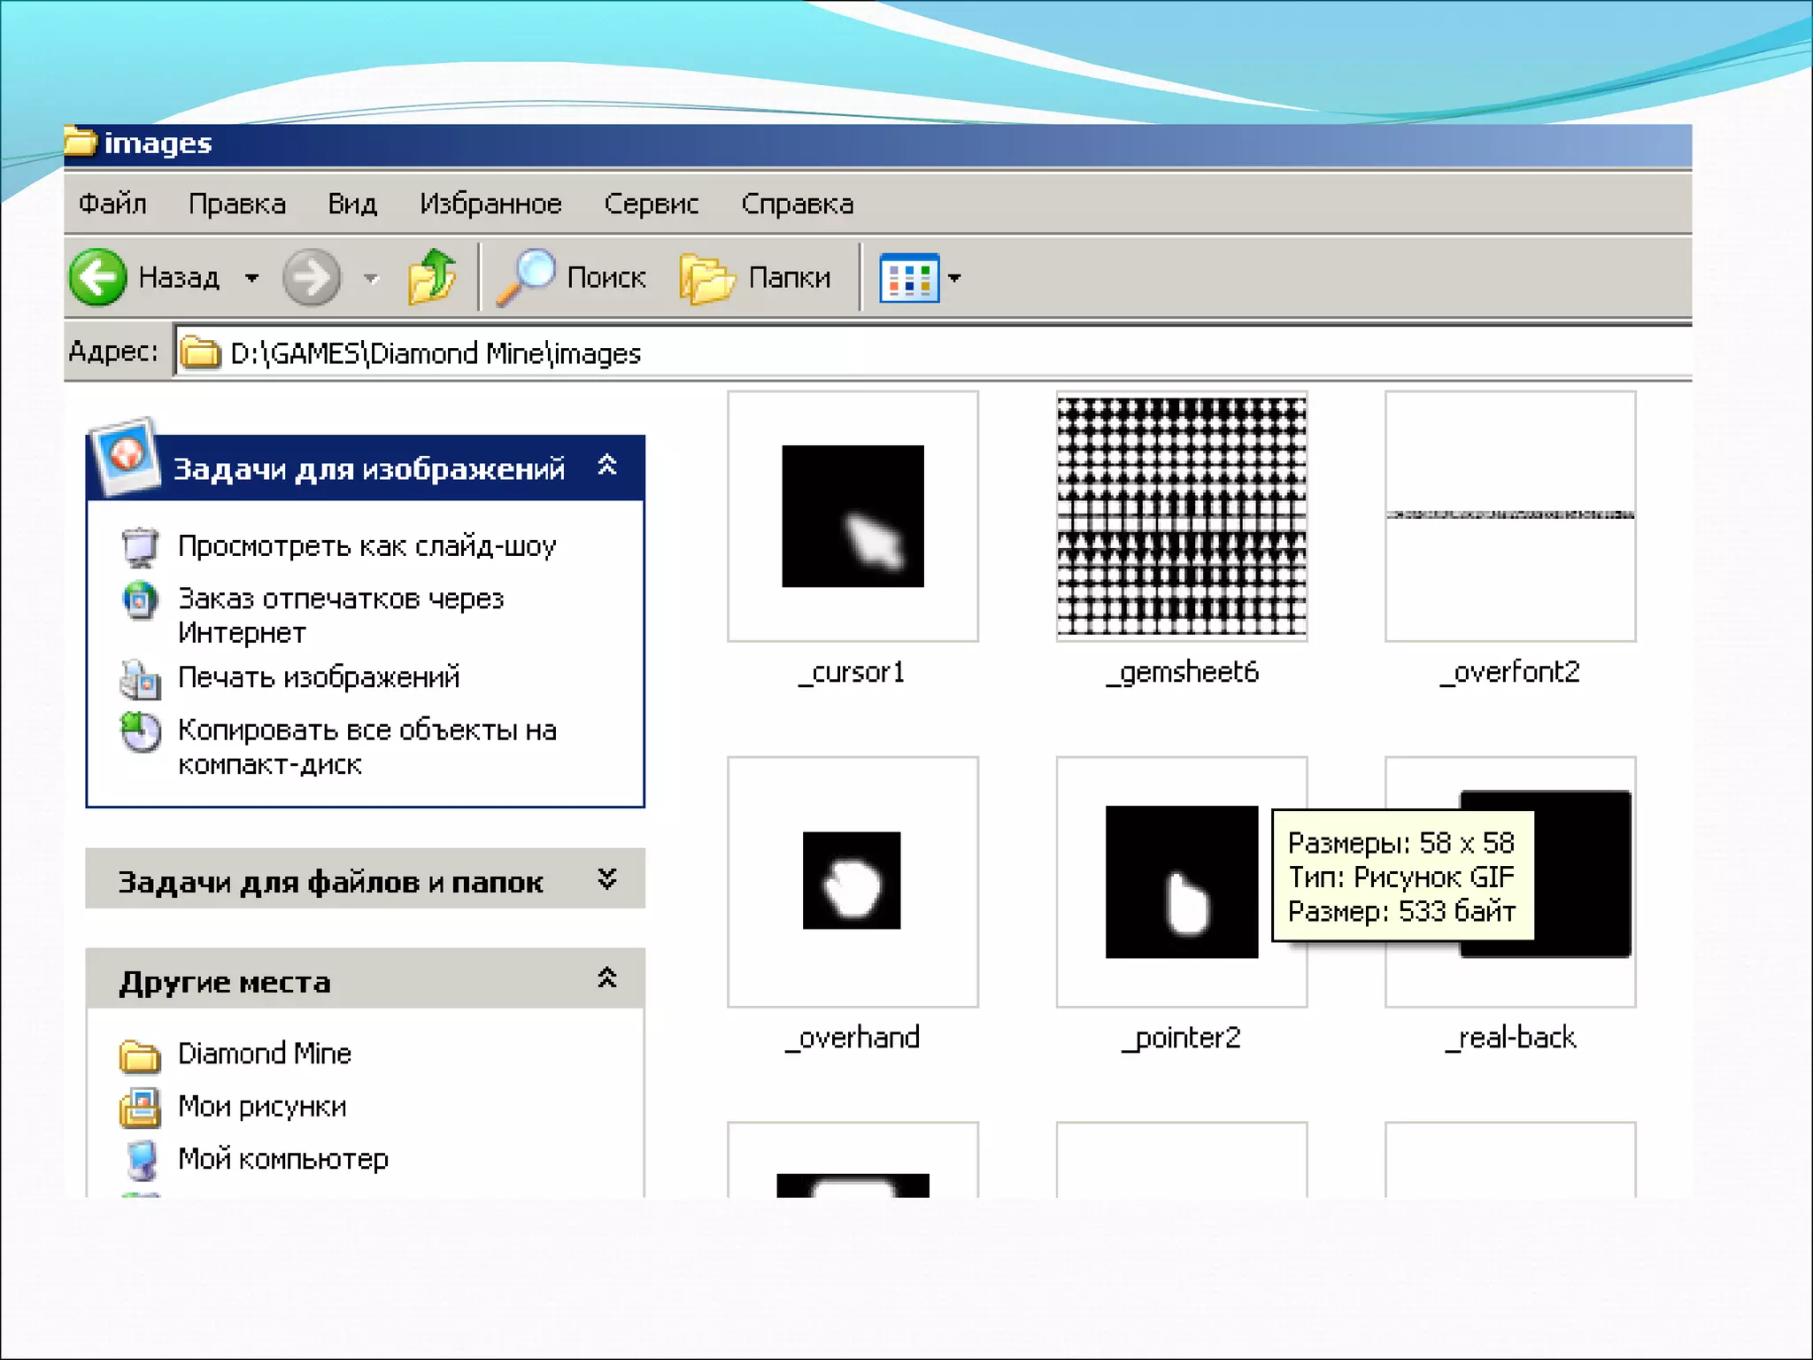Open the Views mode dropdown arrow
Viewport: 1813px width, 1360px height.
[x=954, y=278]
